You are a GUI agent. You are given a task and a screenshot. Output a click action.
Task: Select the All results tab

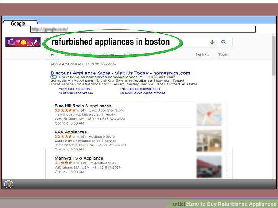click(x=53, y=54)
